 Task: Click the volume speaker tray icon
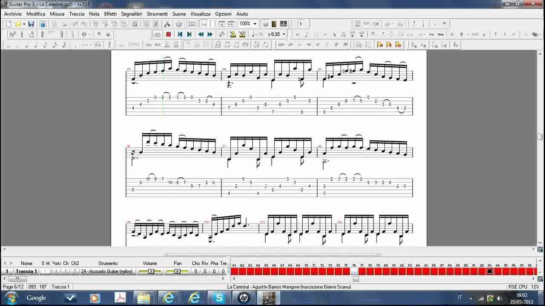tap(499, 298)
